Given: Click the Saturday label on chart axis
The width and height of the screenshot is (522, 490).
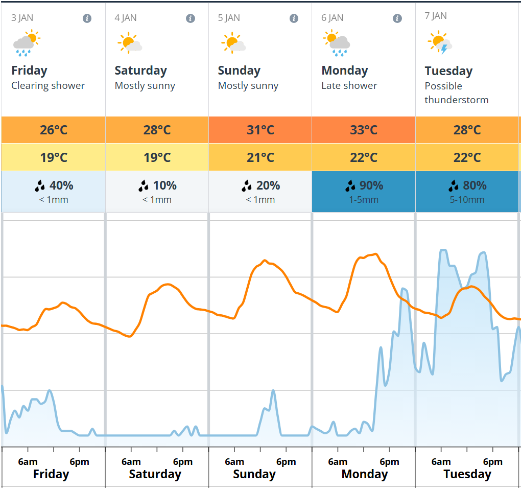Looking at the screenshot, I should [155, 474].
